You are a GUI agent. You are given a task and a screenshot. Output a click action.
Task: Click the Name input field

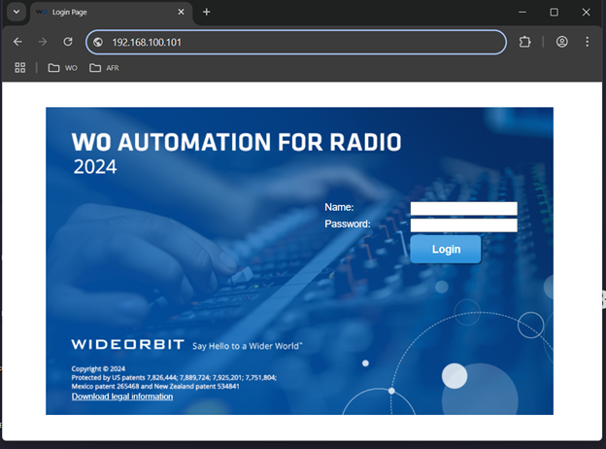click(x=463, y=208)
